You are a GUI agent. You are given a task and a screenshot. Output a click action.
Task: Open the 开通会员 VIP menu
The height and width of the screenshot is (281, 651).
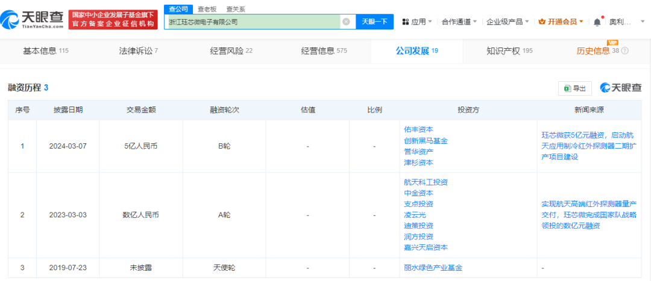pyautogui.click(x=561, y=22)
